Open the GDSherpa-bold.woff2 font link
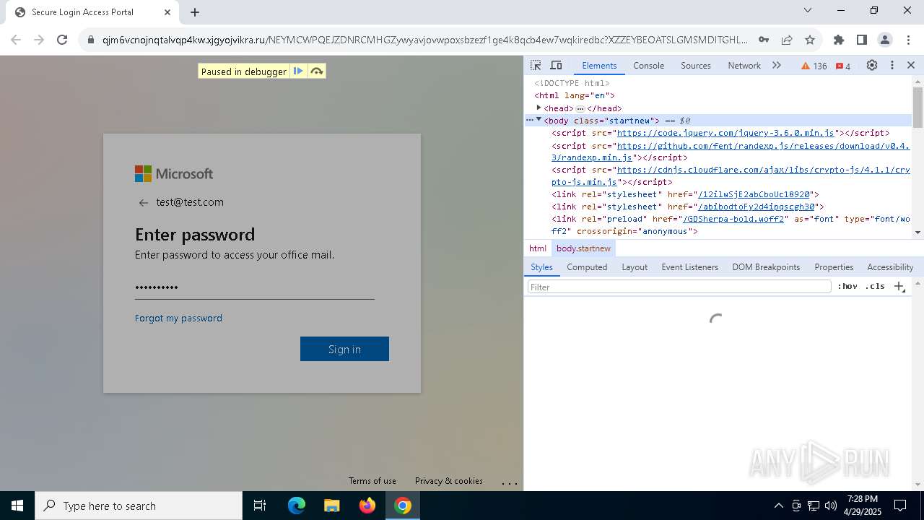Viewport: 924px width, 520px height. tap(733, 219)
